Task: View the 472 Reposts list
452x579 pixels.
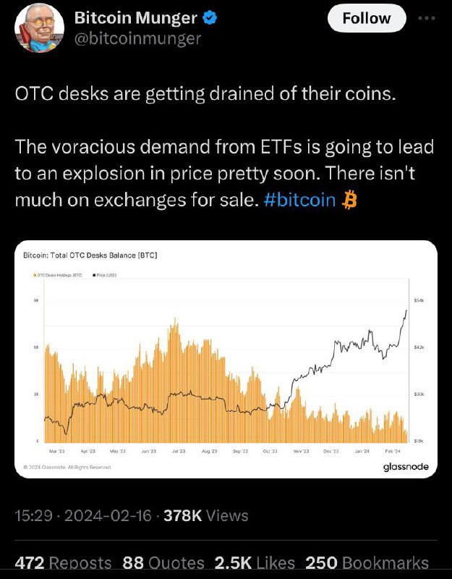Action: coord(63,563)
